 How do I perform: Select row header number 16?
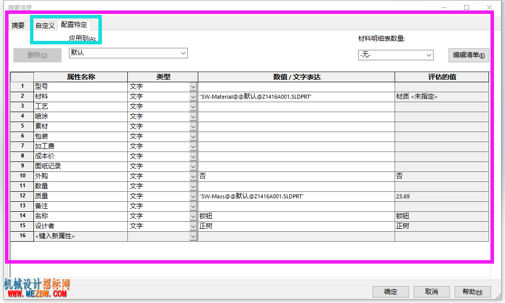click(x=22, y=236)
